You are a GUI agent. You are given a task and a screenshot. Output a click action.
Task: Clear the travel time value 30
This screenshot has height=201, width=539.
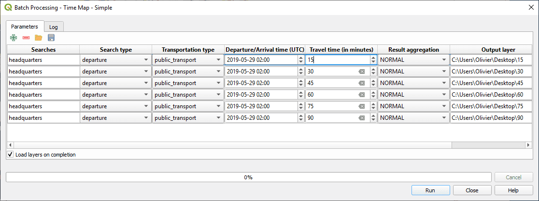coord(361,72)
